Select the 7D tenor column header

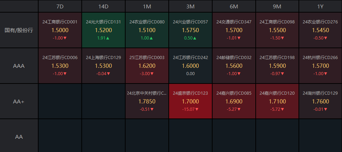click(60, 6)
